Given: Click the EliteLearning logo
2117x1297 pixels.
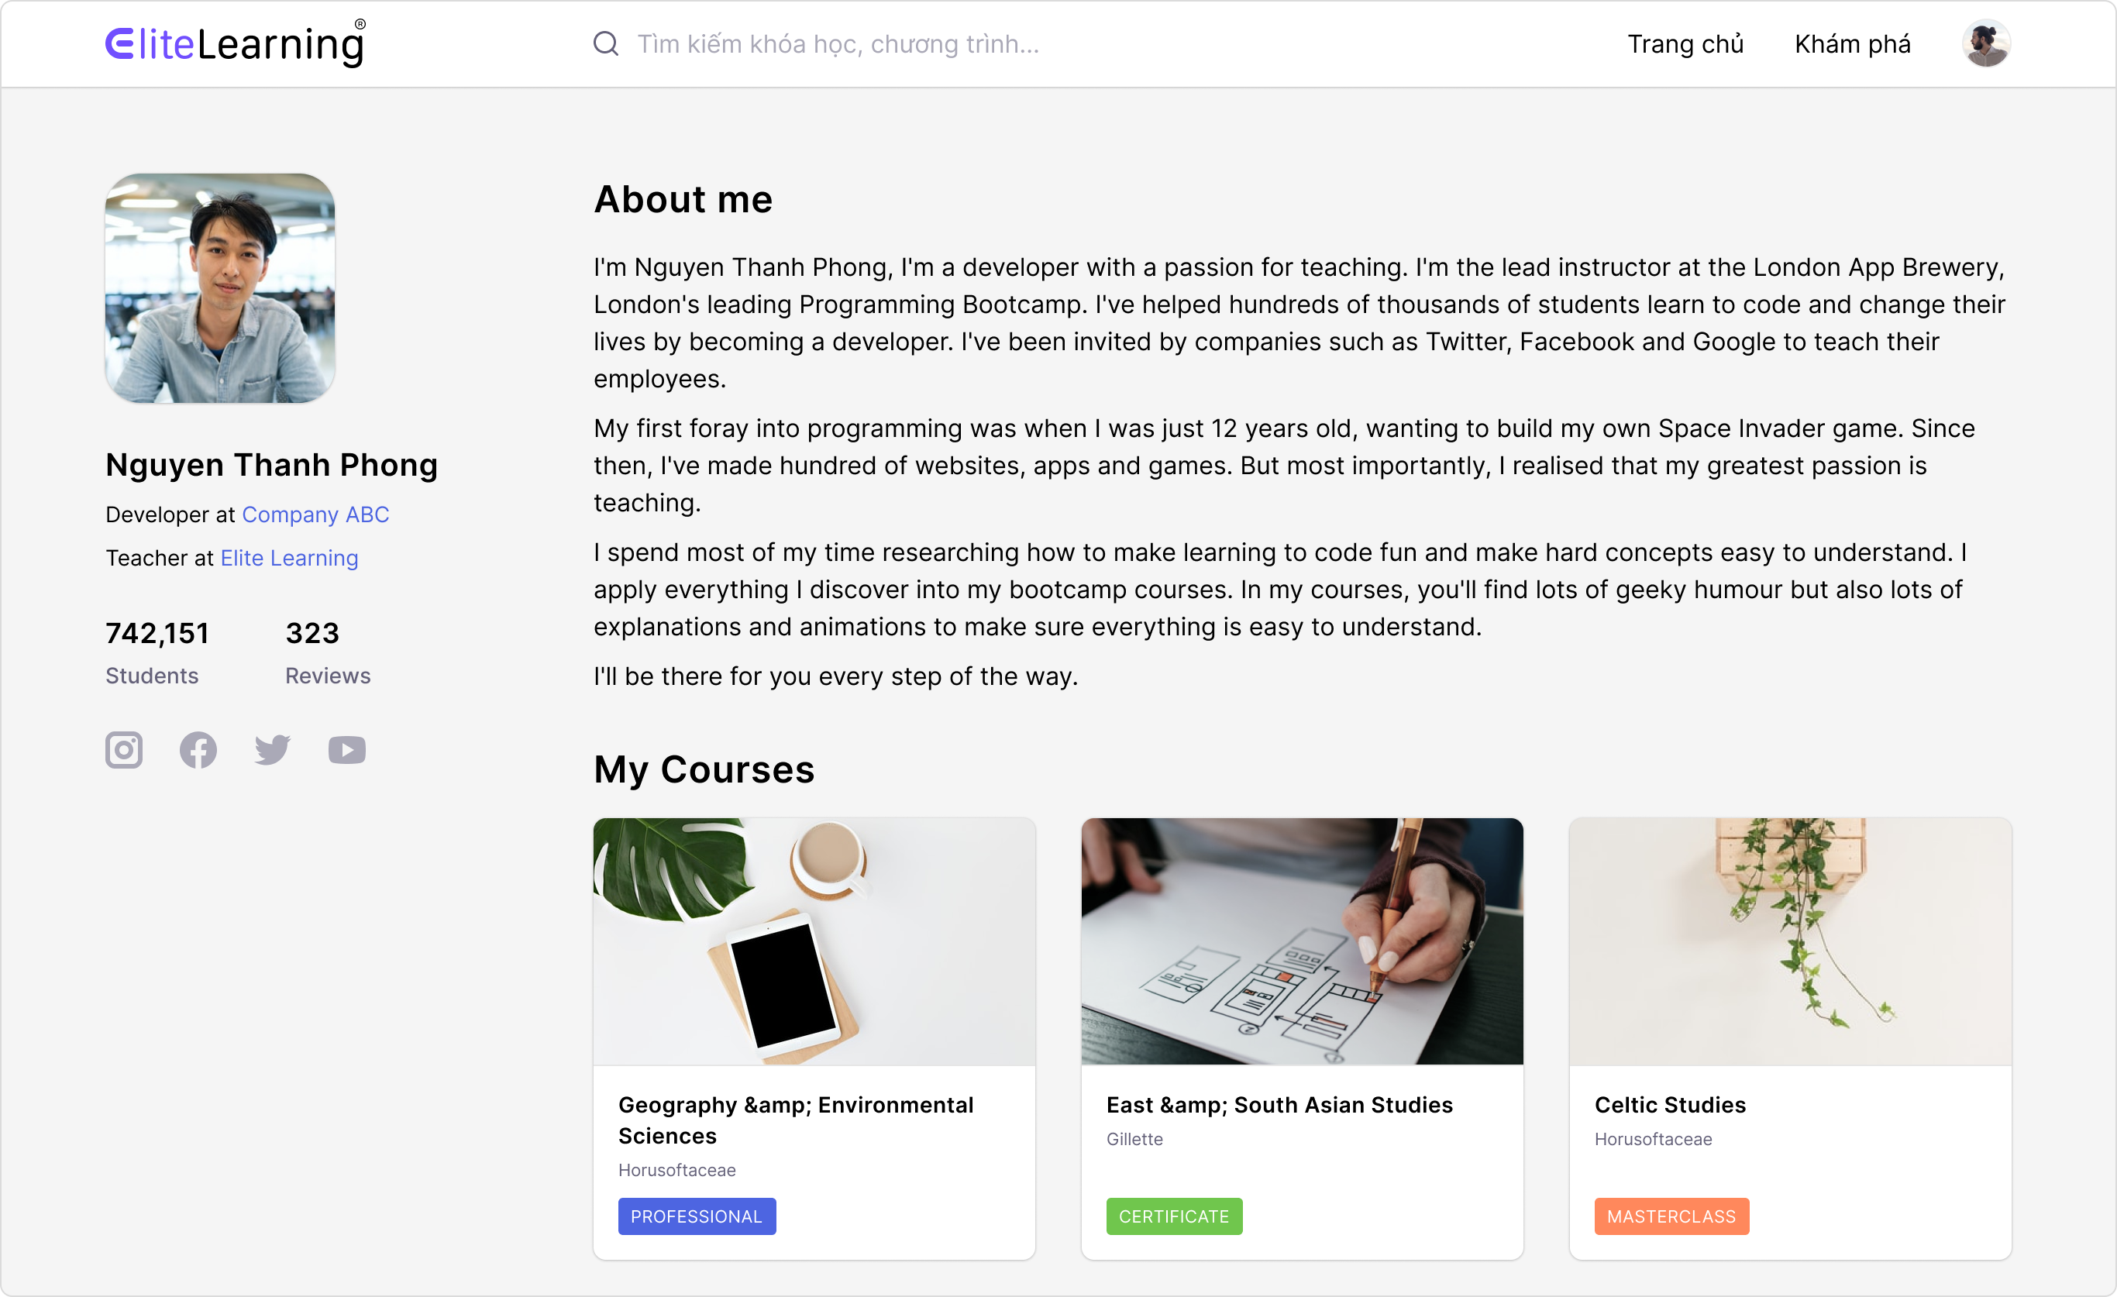Looking at the screenshot, I should pos(236,44).
